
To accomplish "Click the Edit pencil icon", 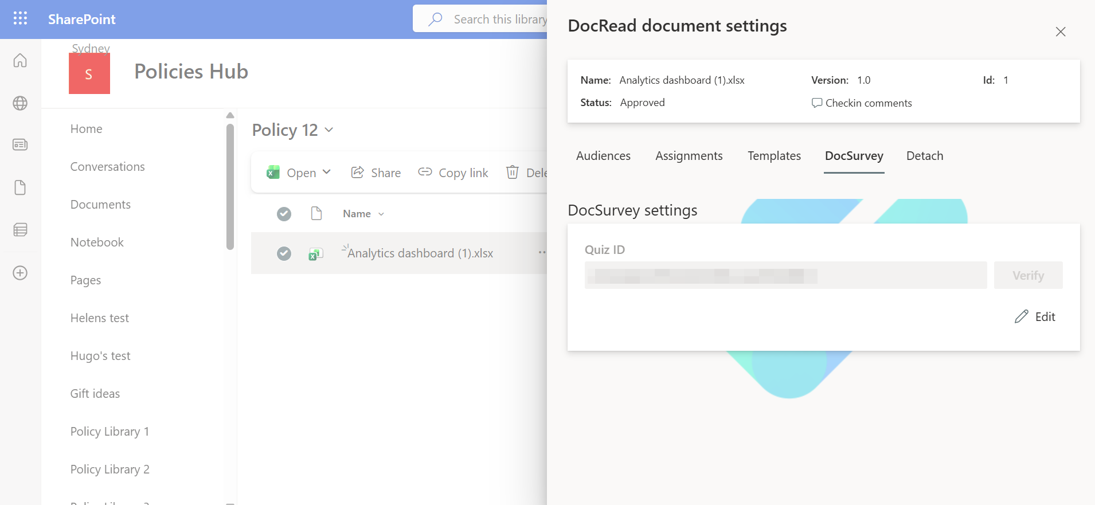I will [x=1022, y=316].
